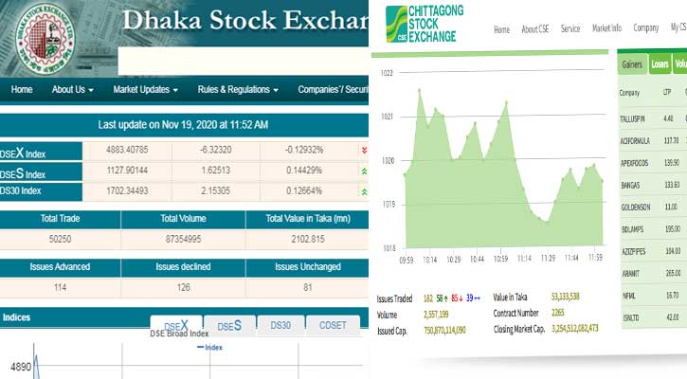Switch to the DSES chart tab

click(x=229, y=327)
